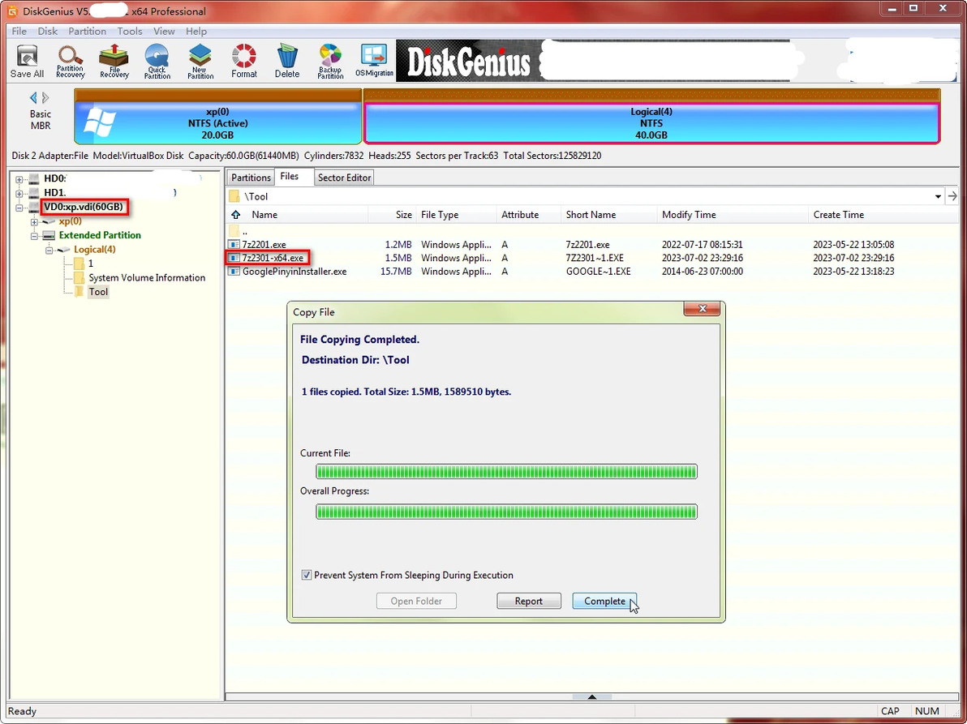
Task: Select folder named 1 in the tree
Action: tap(91, 263)
